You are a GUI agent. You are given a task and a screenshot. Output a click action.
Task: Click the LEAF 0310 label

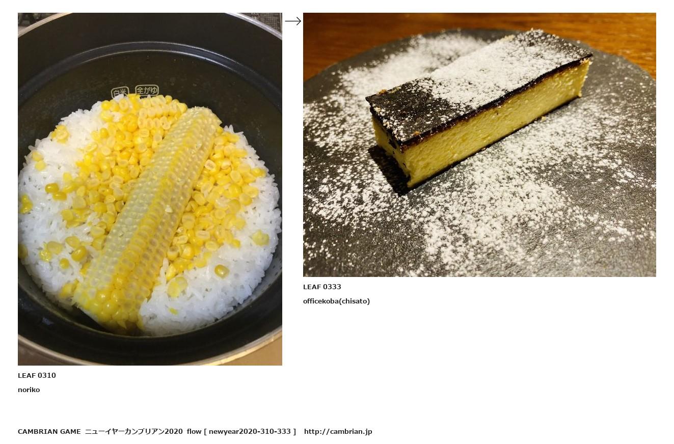(37, 375)
